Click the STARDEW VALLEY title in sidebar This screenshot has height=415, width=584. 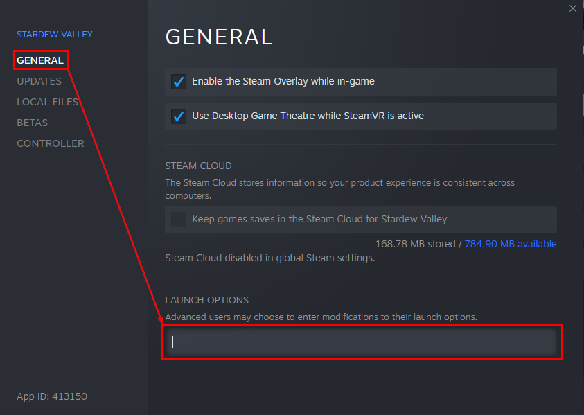coord(54,34)
